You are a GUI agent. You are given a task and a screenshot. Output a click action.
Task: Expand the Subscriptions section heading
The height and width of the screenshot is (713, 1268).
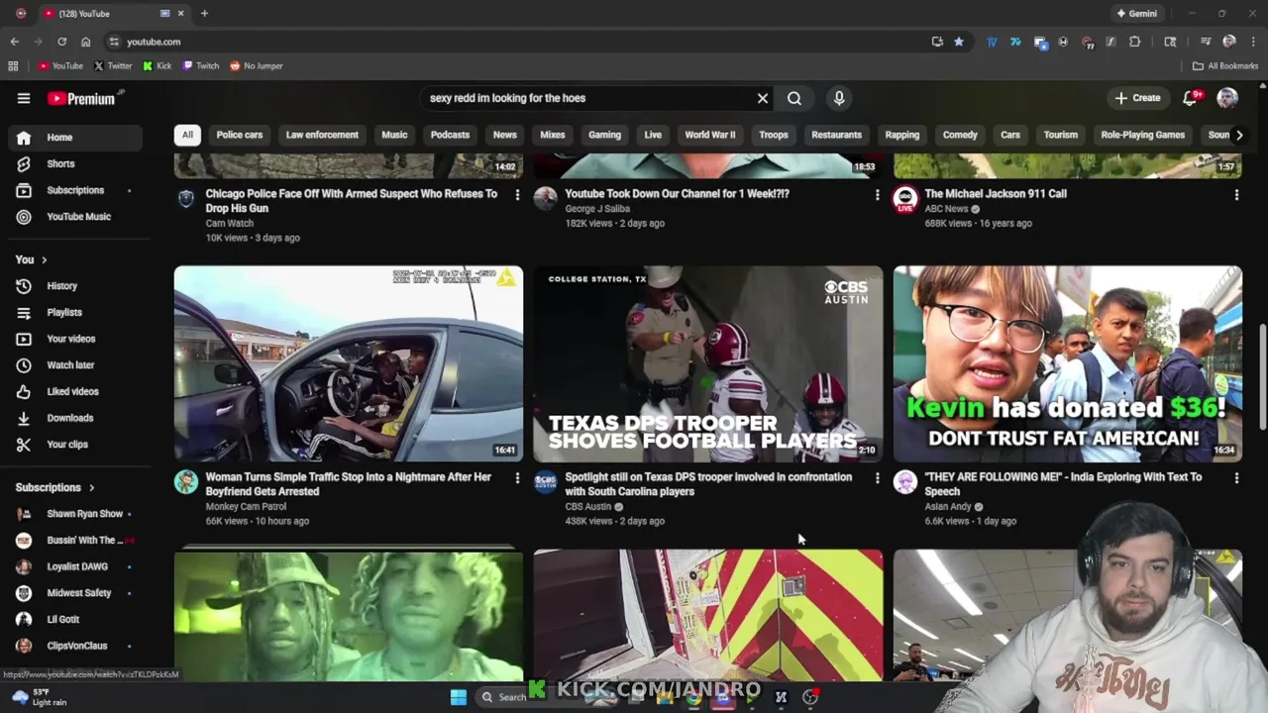coord(55,487)
